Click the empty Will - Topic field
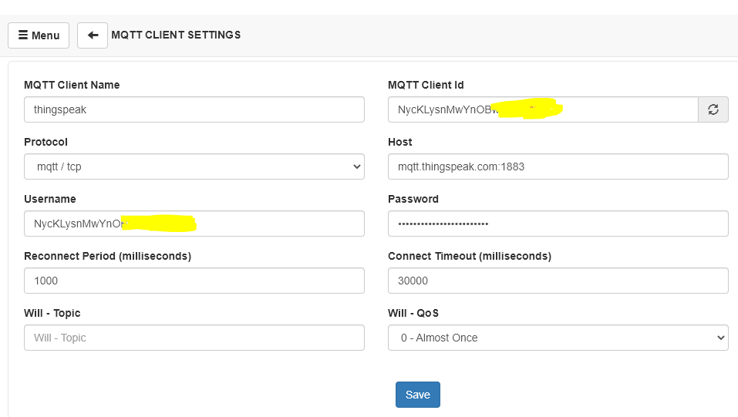 [x=194, y=338]
